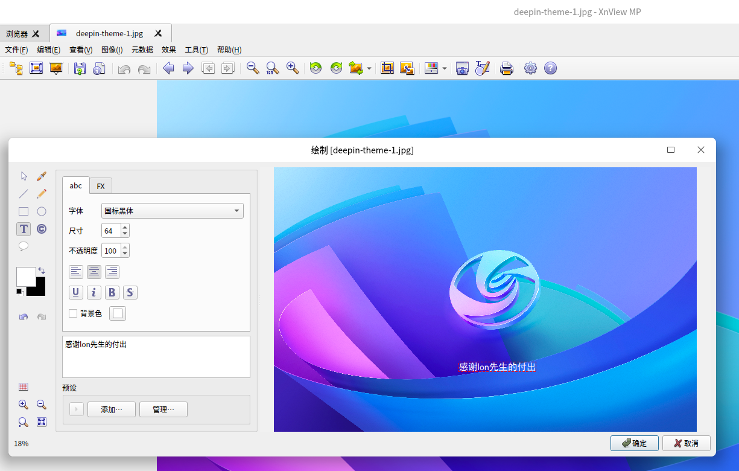739x471 pixels.
Task: Open the 图像 menu
Action: click(111, 50)
